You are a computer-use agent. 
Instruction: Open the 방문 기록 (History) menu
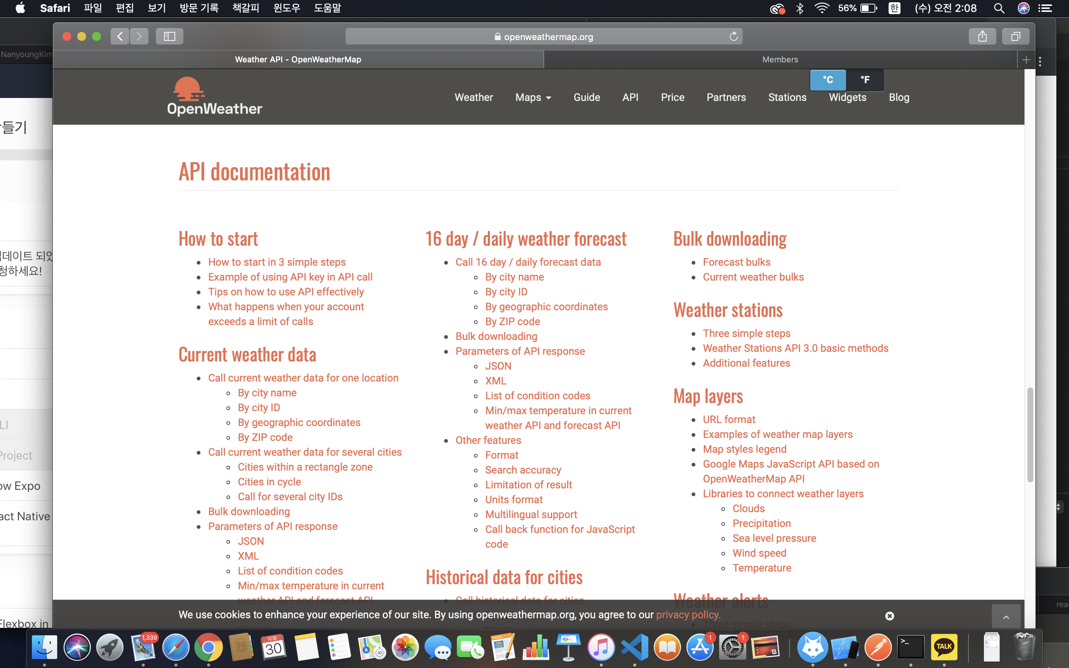pos(199,8)
